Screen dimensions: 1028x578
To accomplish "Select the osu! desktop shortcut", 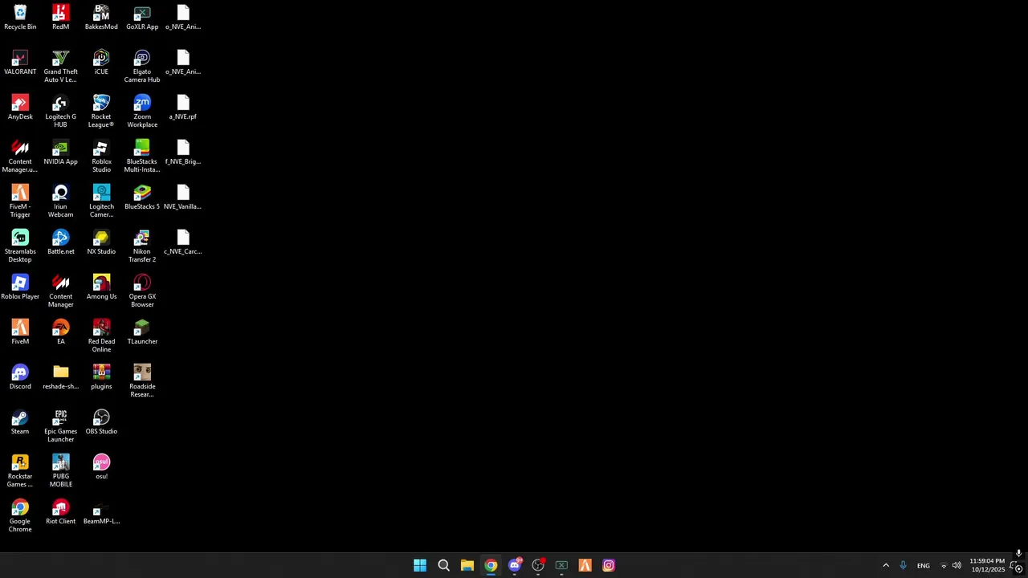I will point(101,467).
